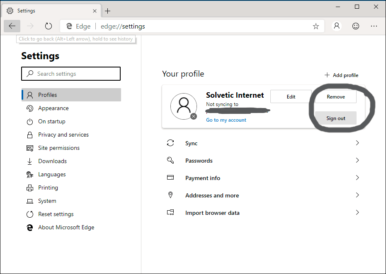Screen dimensions: 386x274
Task: Go to Privacy and services
Action: point(63,135)
